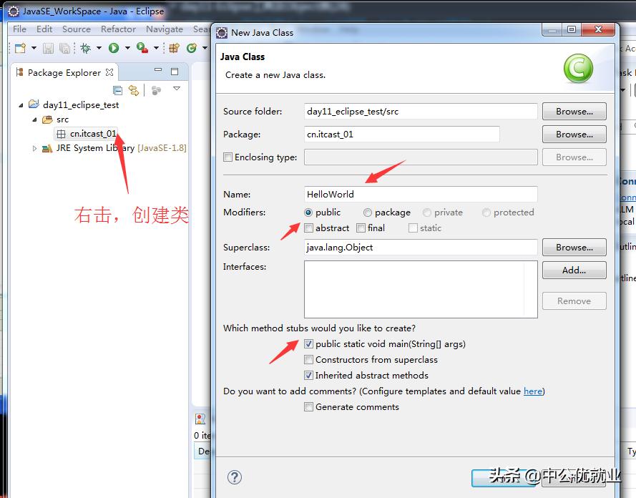Open the New wizard toolbar icon
The height and width of the screenshot is (498, 636).
[19, 47]
